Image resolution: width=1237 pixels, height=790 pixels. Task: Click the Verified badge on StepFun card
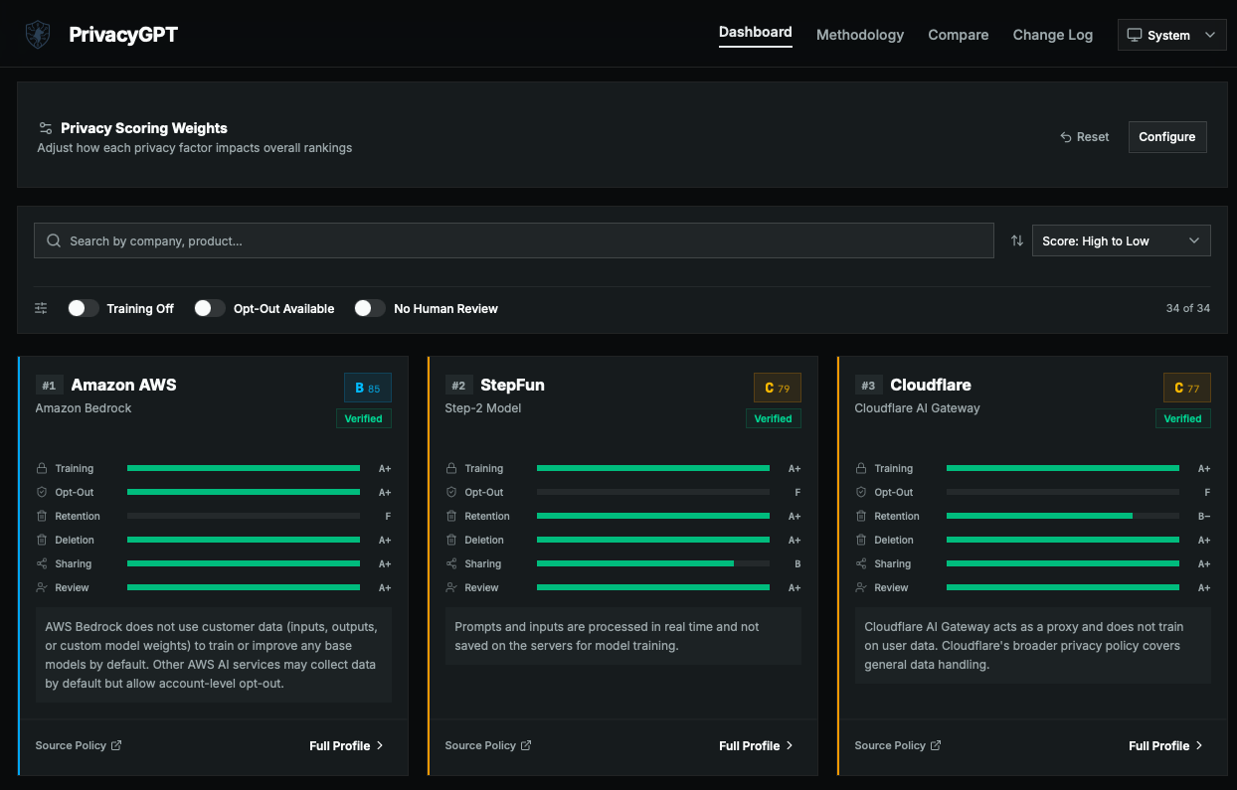(x=774, y=418)
